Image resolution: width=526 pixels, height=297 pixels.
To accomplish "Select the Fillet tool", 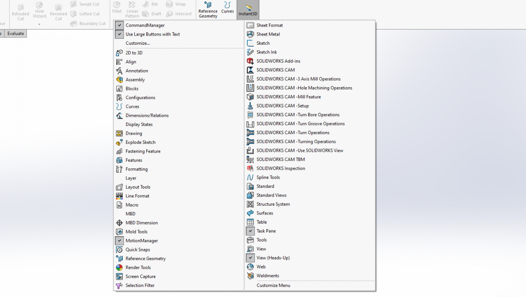I will [x=117, y=9].
